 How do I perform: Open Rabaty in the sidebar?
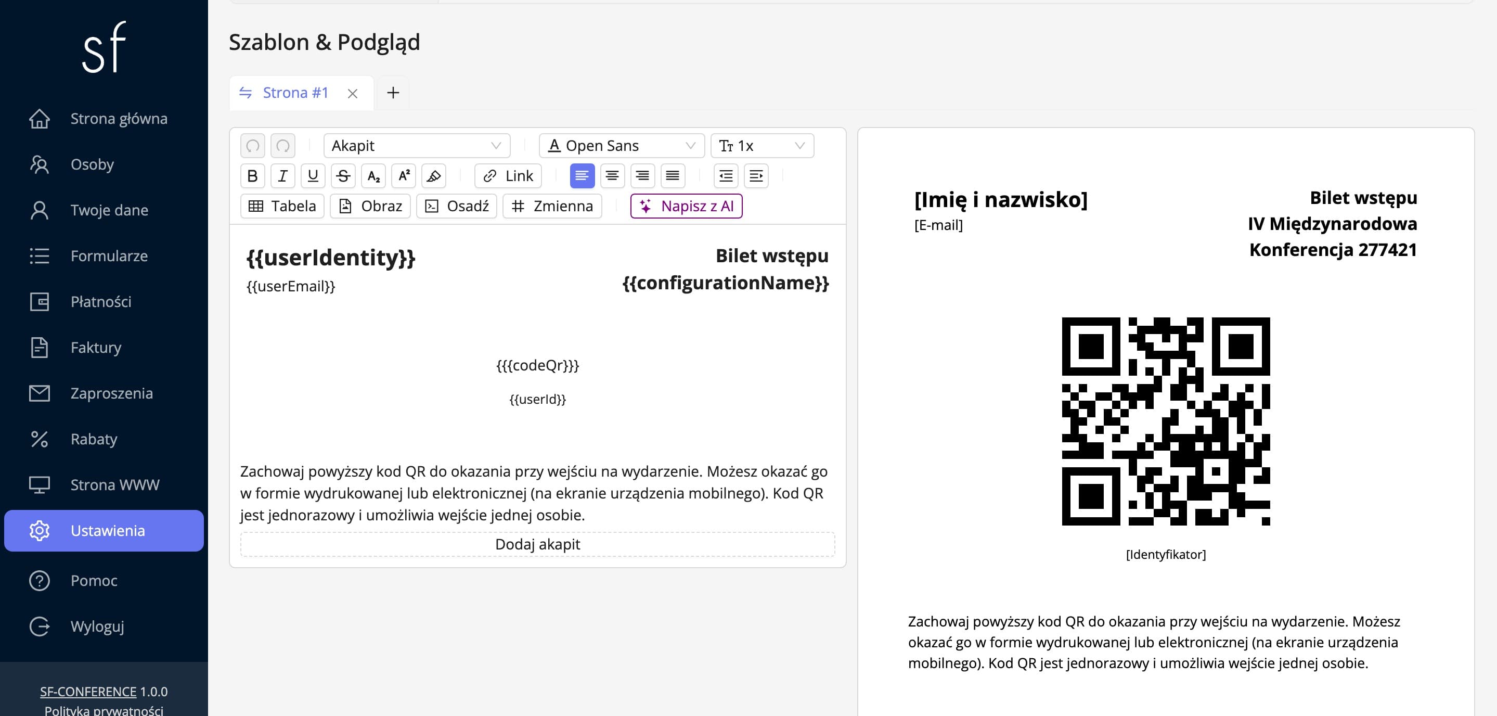pyautogui.click(x=104, y=439)
